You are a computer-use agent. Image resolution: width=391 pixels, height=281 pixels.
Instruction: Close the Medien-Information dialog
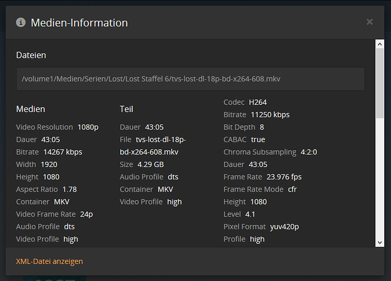tap(369, 22)
